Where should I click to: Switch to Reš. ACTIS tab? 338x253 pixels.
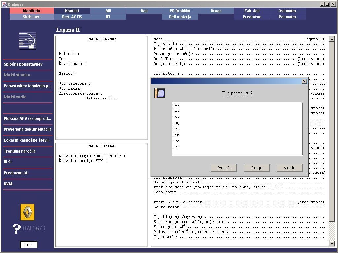point(72,17)
